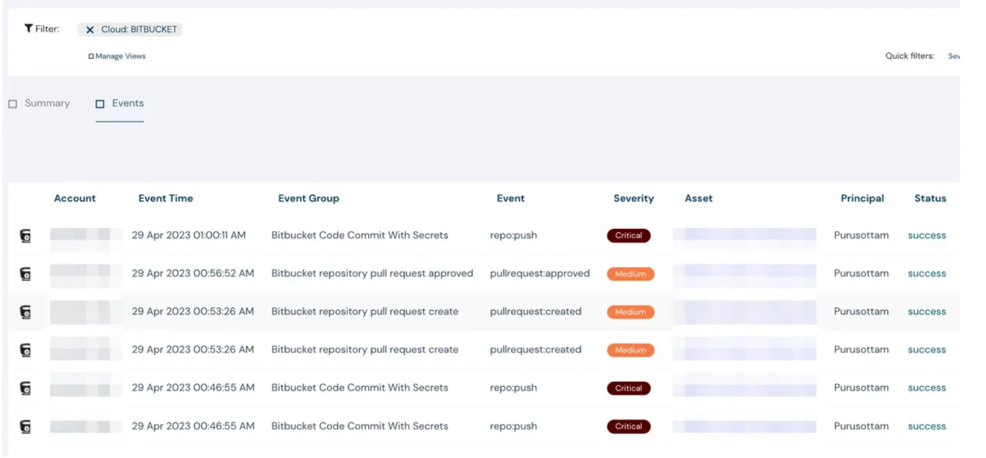The height and width of the screenshot is (458, 986).
Task: Click the Bitbucket icon in the last table row
Action: pos(25,427)
